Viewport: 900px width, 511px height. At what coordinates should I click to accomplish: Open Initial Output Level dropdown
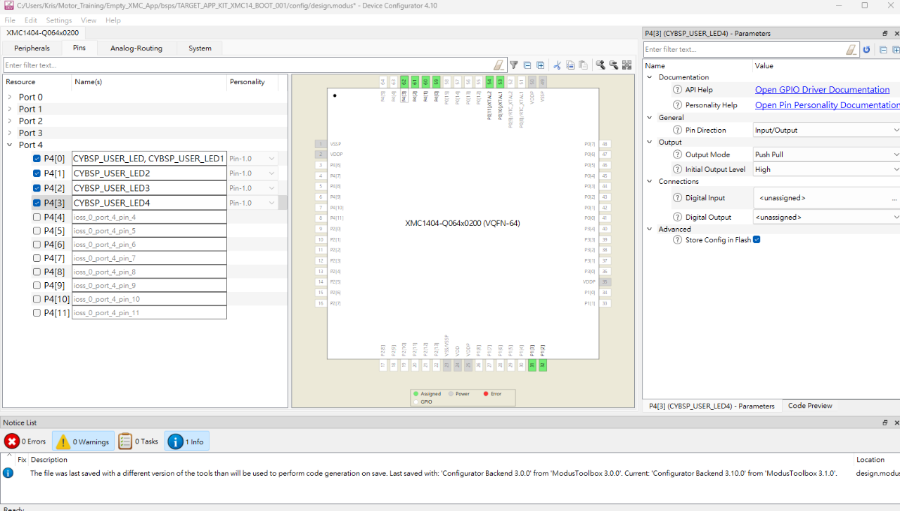(x=826, y=169)
